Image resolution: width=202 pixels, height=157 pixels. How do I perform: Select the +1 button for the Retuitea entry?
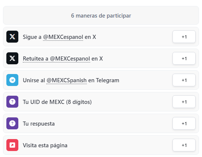pos(184,58)
